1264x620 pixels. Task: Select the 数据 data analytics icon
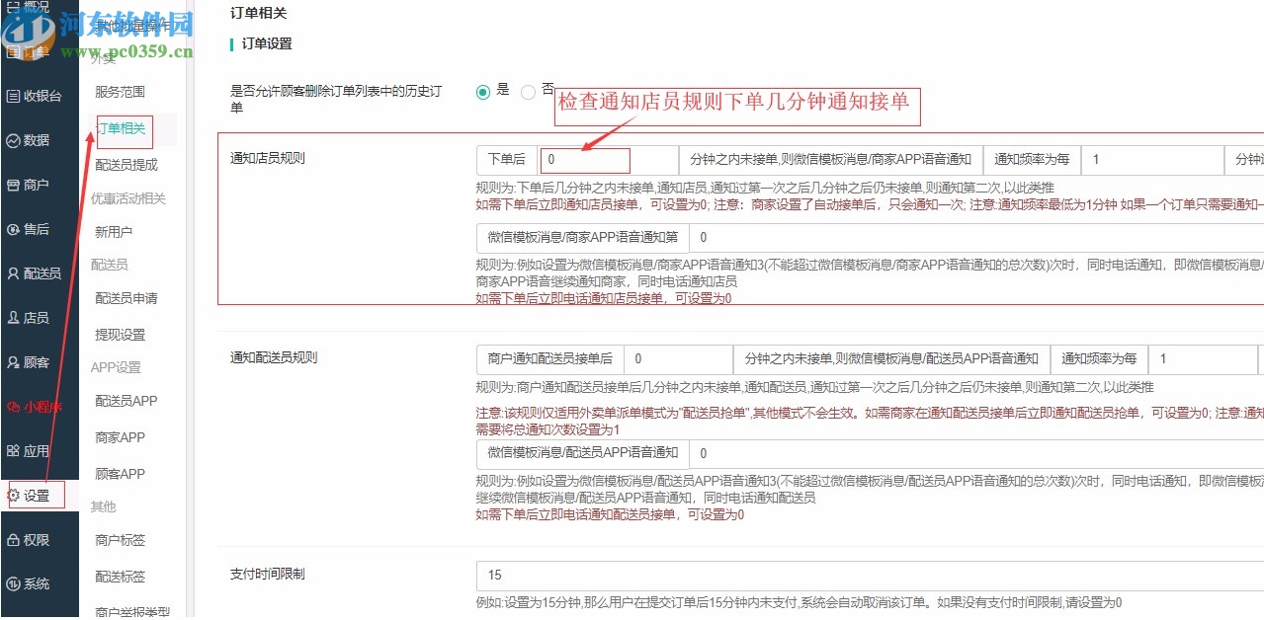(x=40, y=140)
